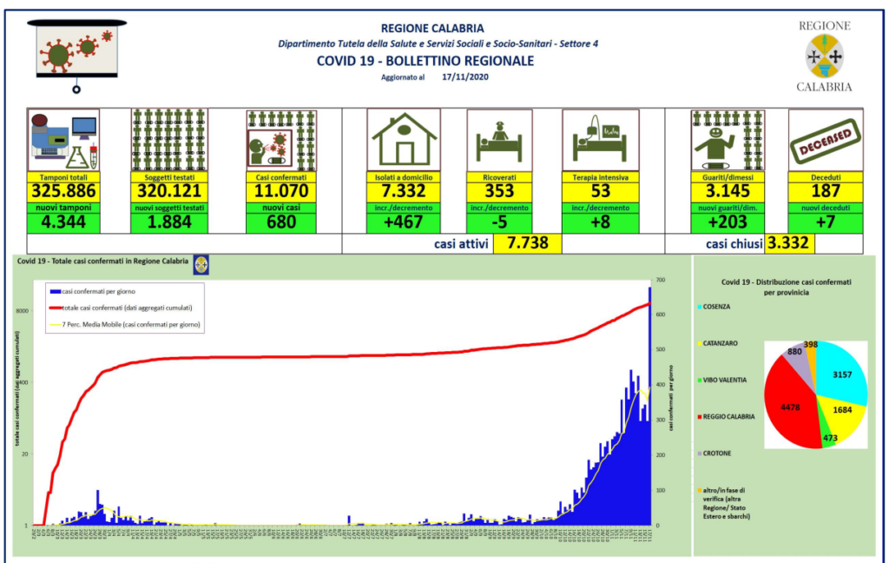Select the Tamponi totali lab icon
889x563 pixels.
pyautogui.click(x=63, y=139)
